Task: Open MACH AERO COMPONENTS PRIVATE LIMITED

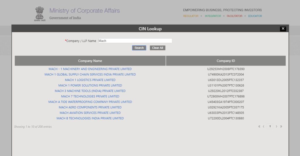Action: pos(90,107)
